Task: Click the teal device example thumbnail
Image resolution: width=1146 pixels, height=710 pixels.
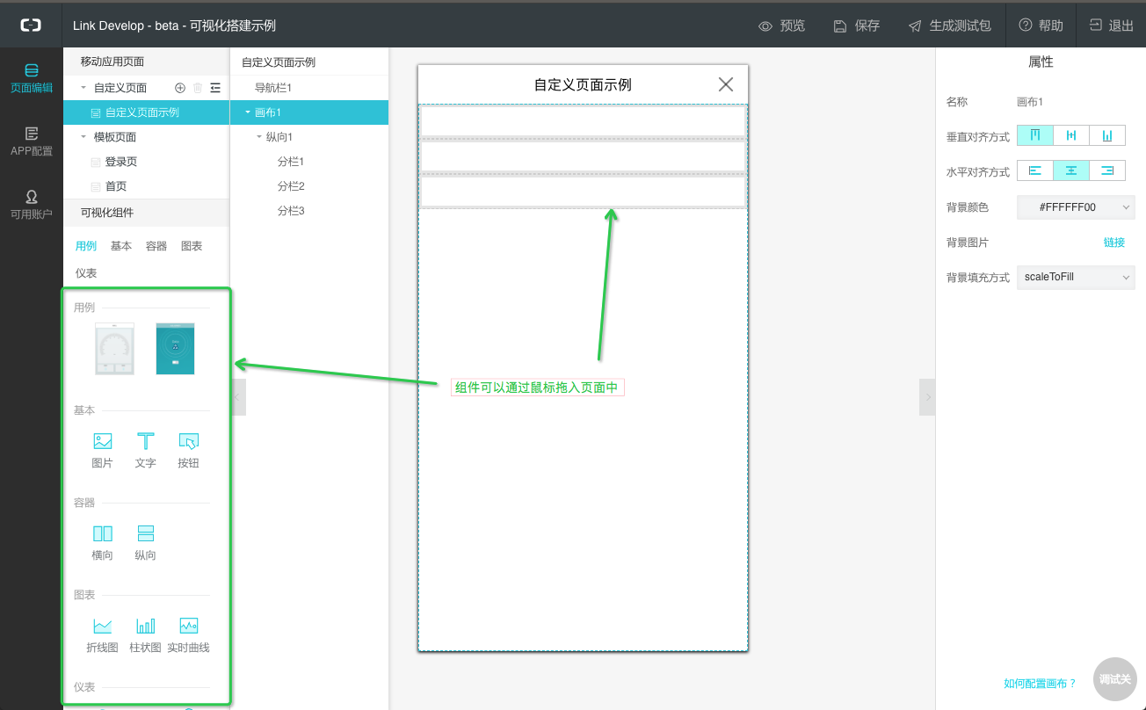Action: click(x=175, y=349)
